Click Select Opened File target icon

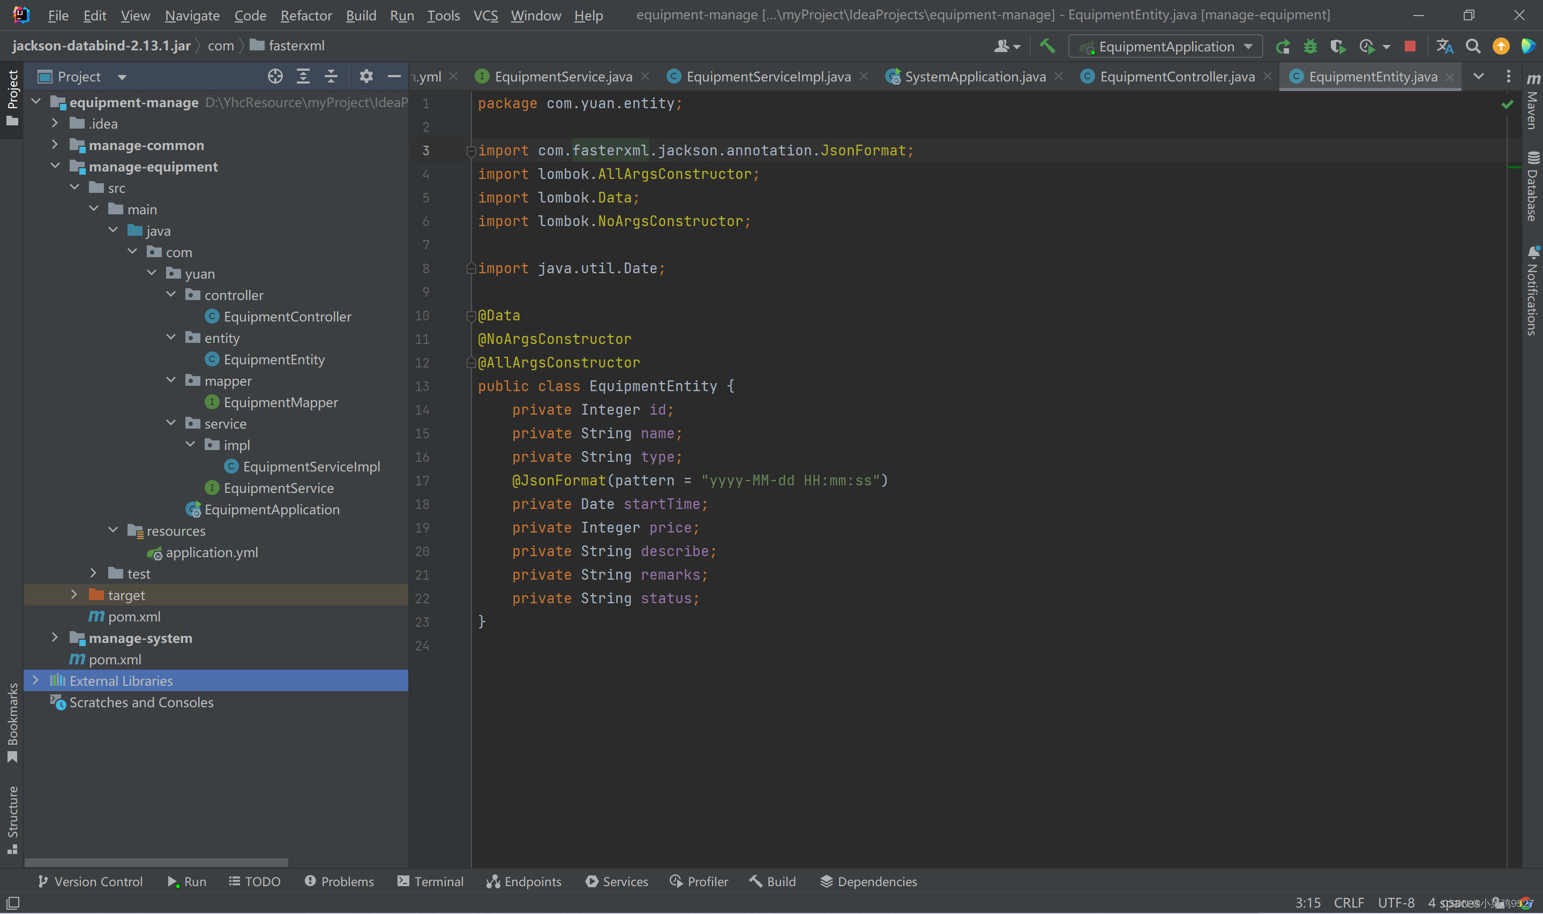(x=275, y=77)
